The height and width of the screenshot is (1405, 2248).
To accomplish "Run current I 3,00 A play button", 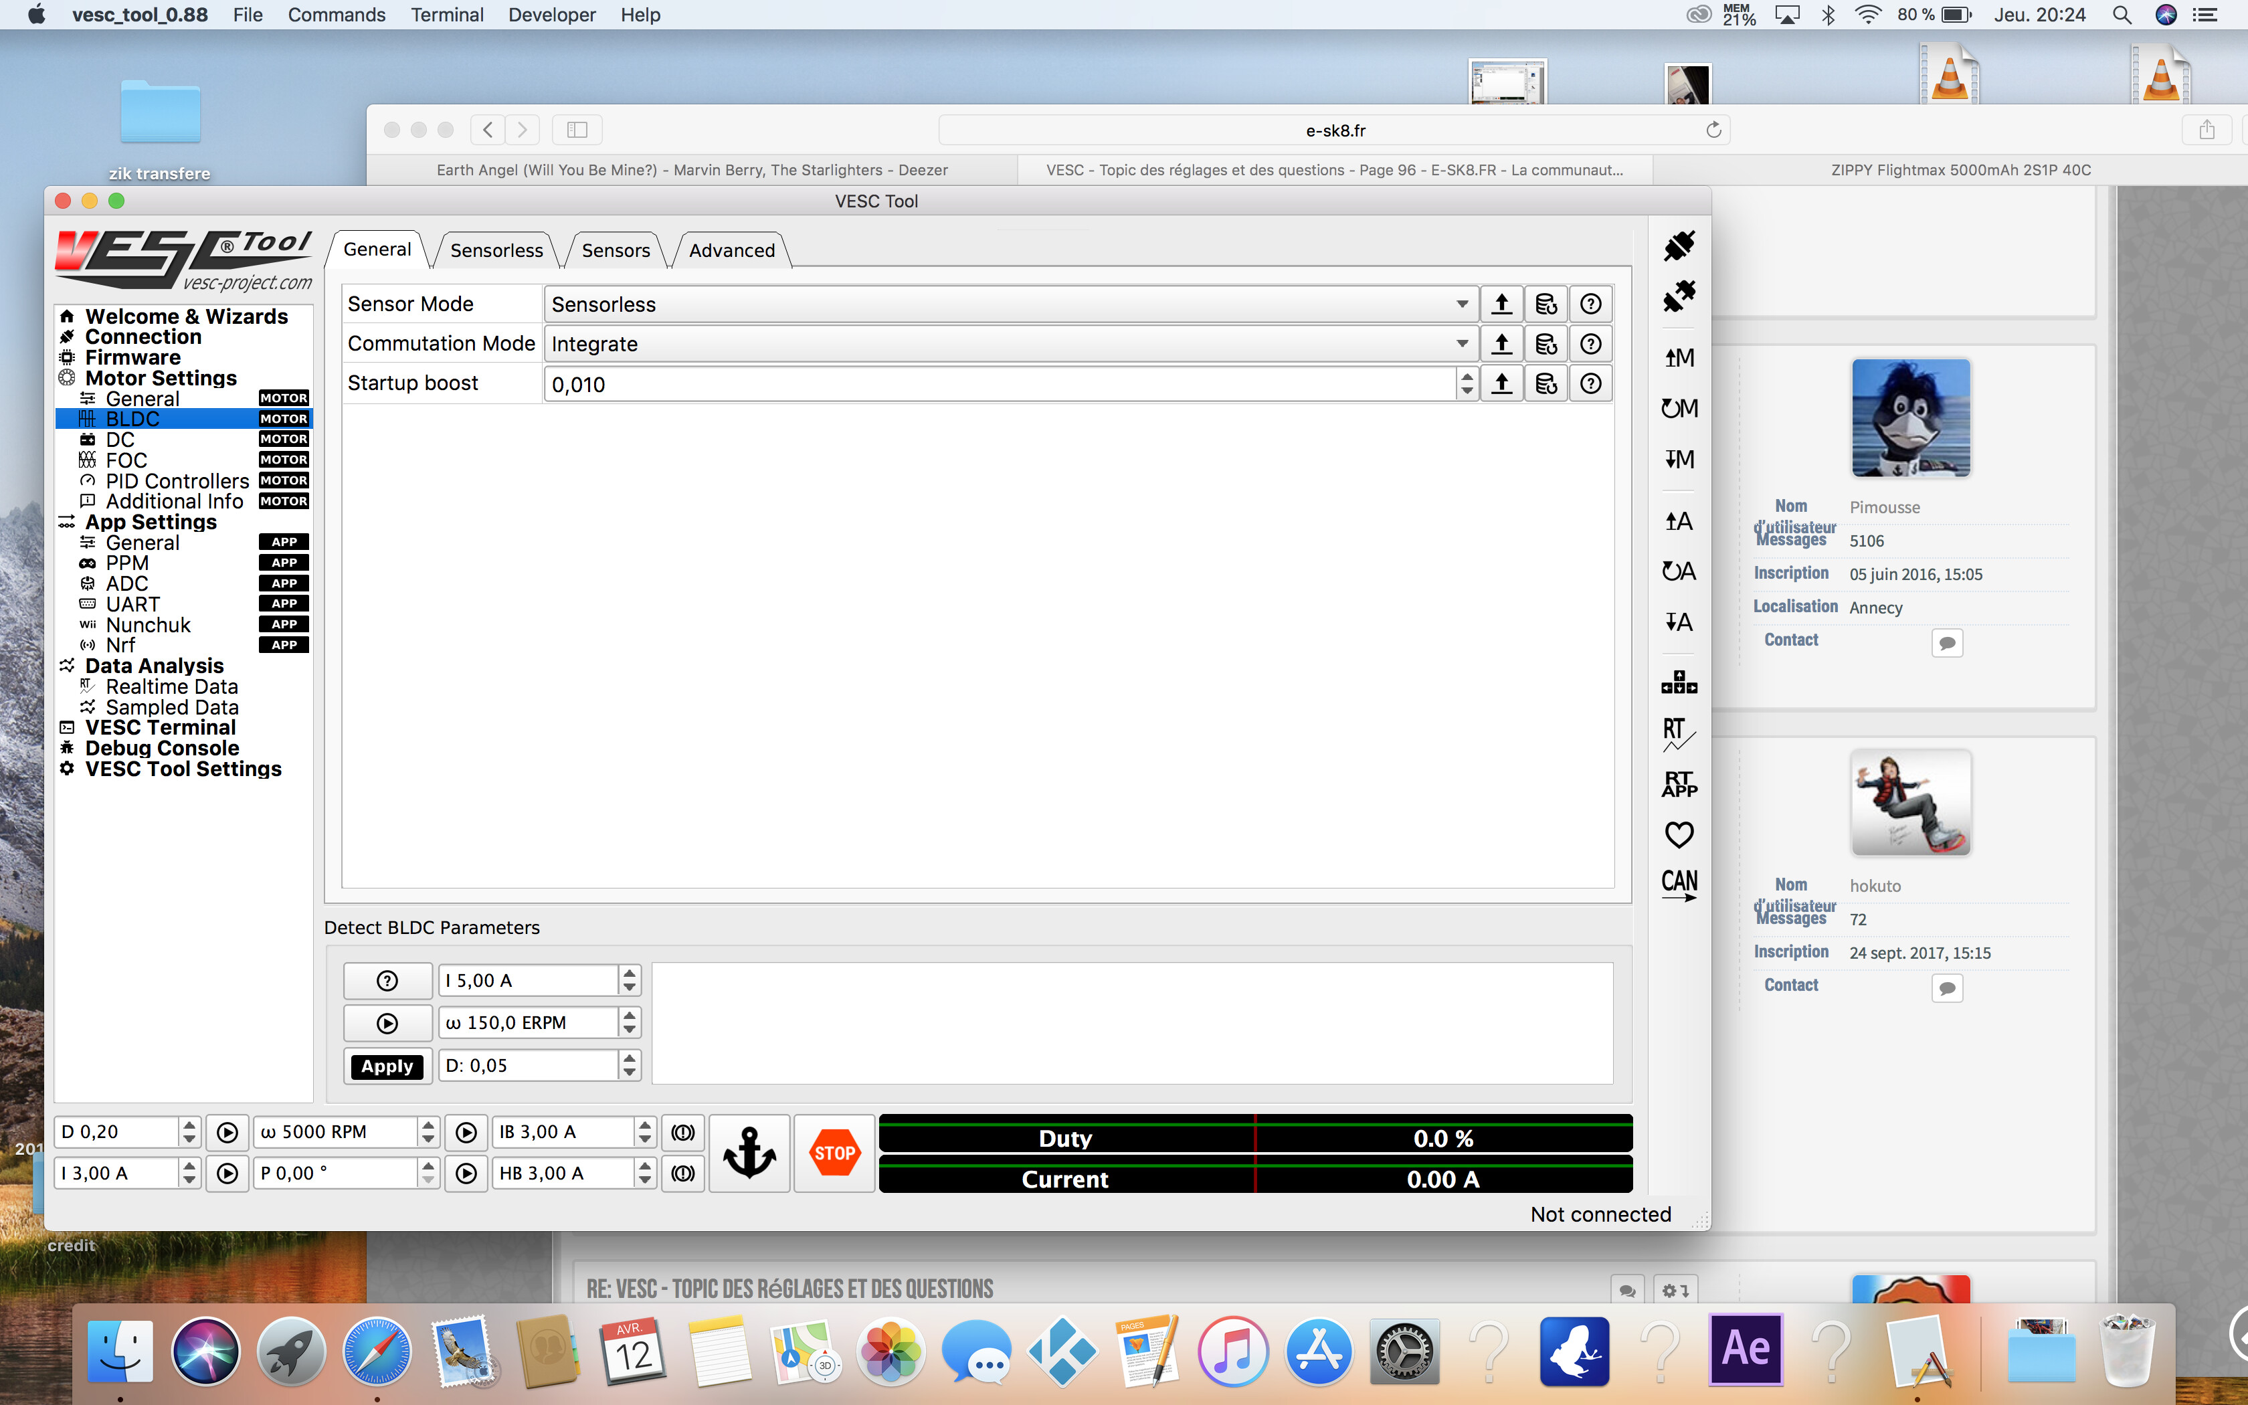I will (227, 1174).
